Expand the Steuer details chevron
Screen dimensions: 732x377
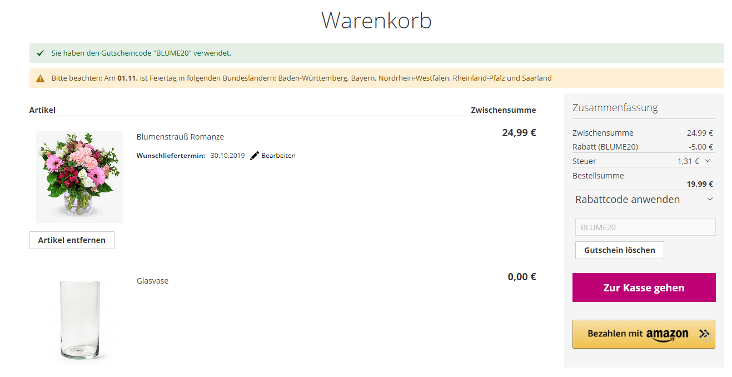(707, 161)
